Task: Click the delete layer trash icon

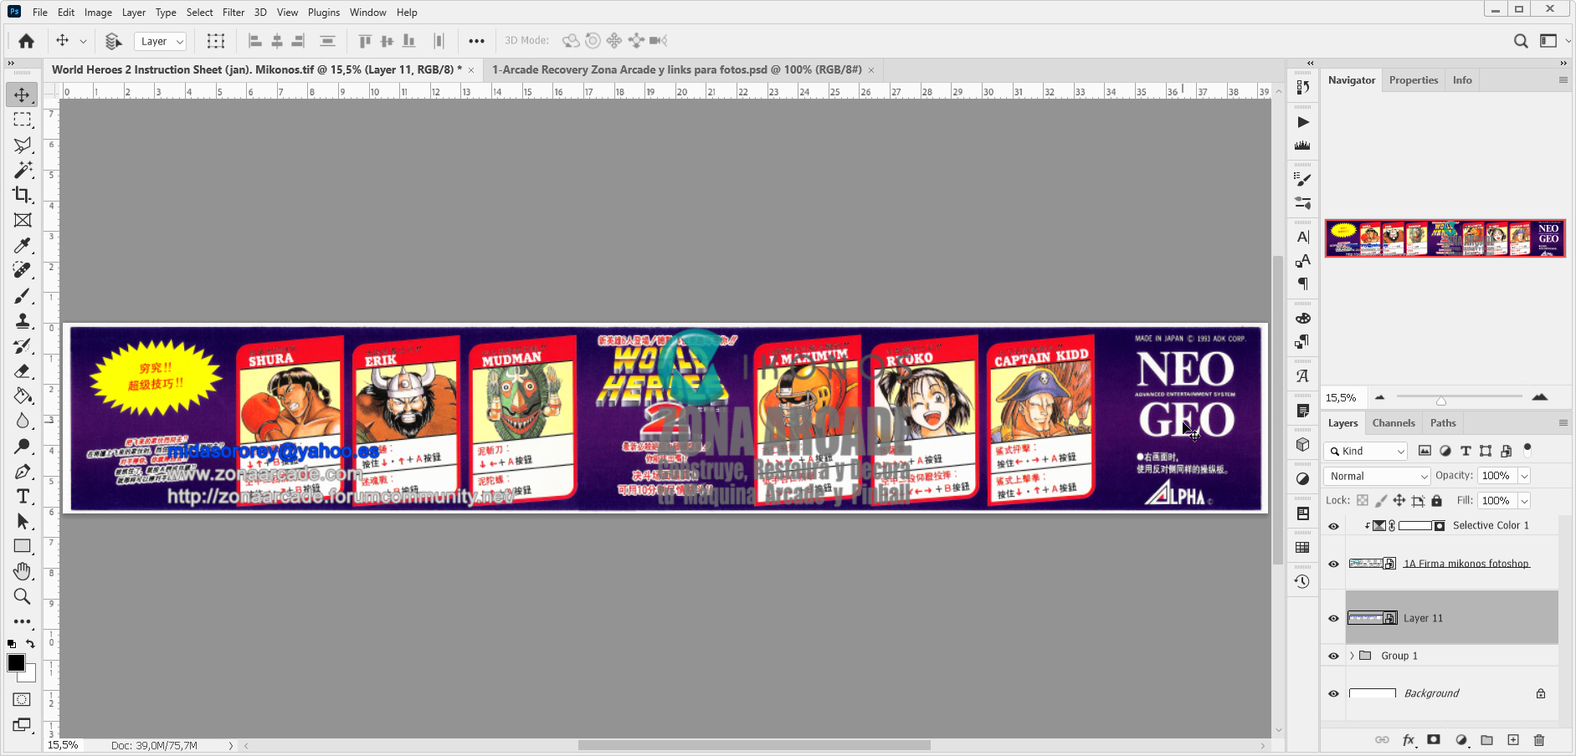Action: tap(1538, 740)
